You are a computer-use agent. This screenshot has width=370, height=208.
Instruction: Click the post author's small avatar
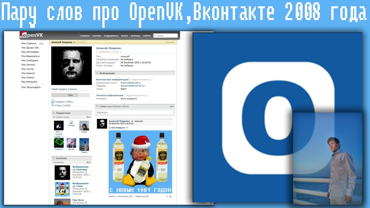102,124
